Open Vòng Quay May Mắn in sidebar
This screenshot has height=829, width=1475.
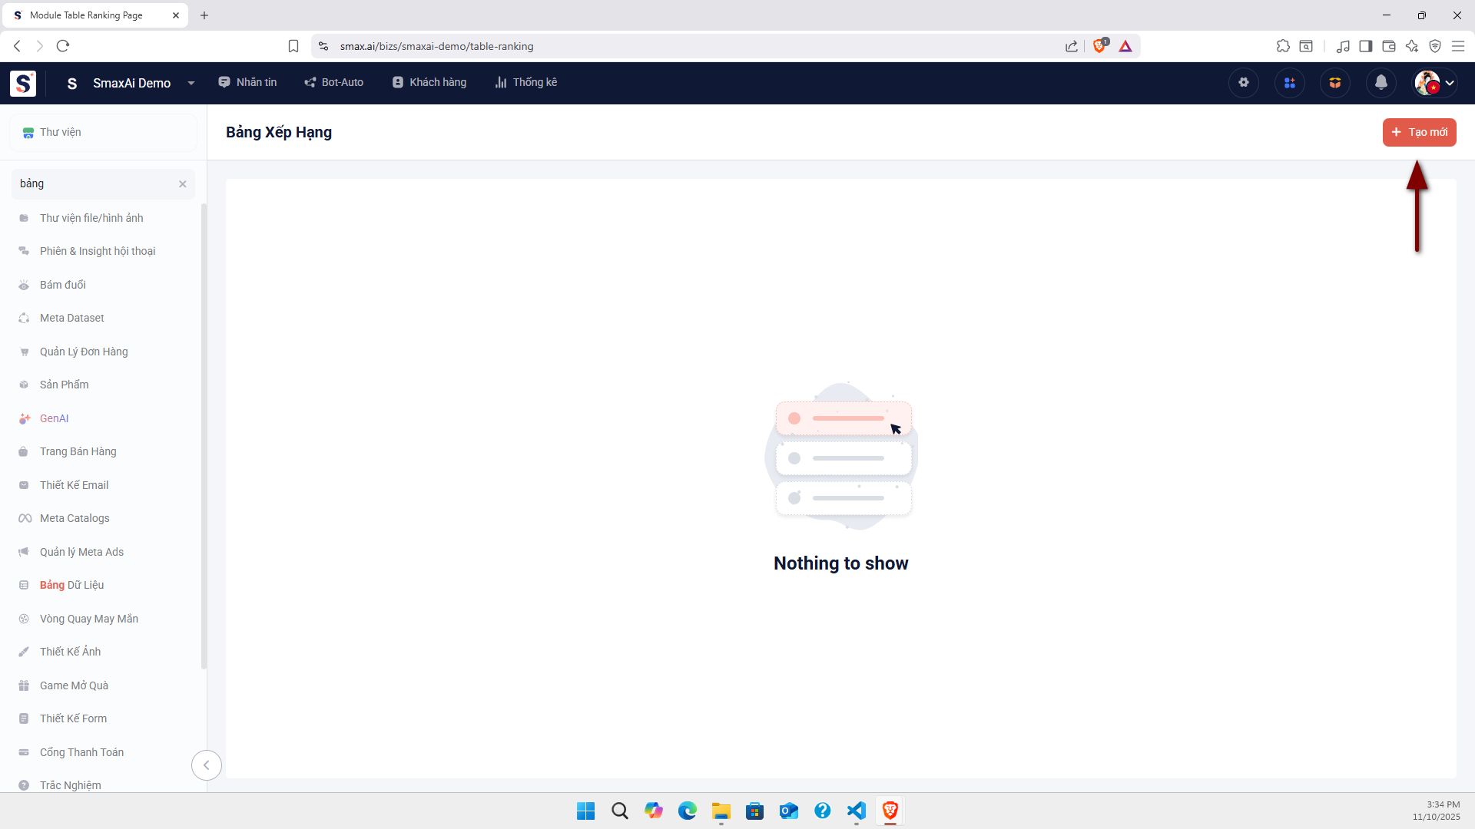(89, 619)
